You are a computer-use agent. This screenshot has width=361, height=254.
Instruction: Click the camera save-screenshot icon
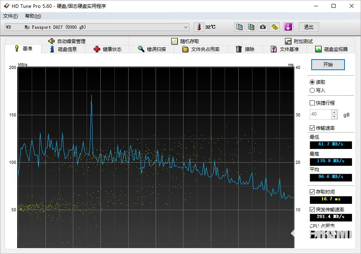pos(263,27)
